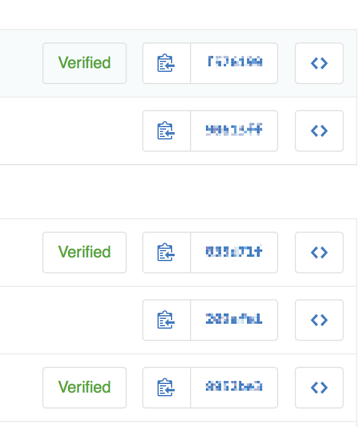
Task: Browse repository code at the fourth commit
Action: pyautogui.click(x=319, y=320)
